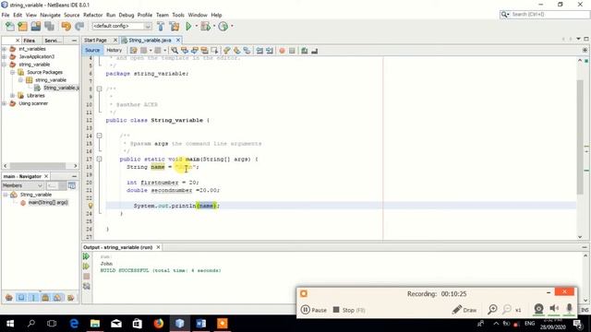Click the lightbulb hint icon on line 23

tap(90, 206)
